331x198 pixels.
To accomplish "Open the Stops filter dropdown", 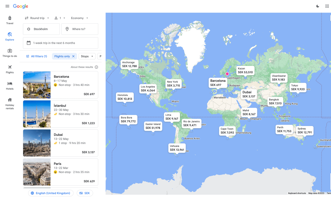I will (x=87, y=56).
